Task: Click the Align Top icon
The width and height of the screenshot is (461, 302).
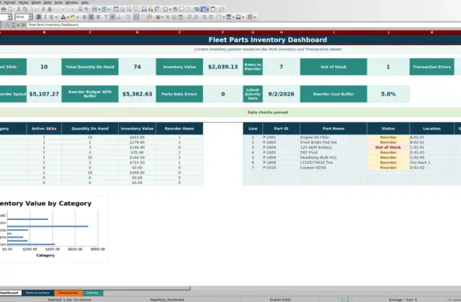Action: pos(106,17)
